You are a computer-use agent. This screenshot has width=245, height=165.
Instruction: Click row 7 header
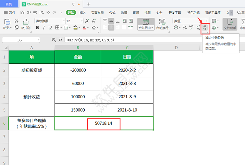click(x=4, y=137)
